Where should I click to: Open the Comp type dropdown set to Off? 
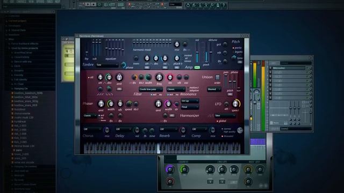pyautogui.click(x=199, y=129)
